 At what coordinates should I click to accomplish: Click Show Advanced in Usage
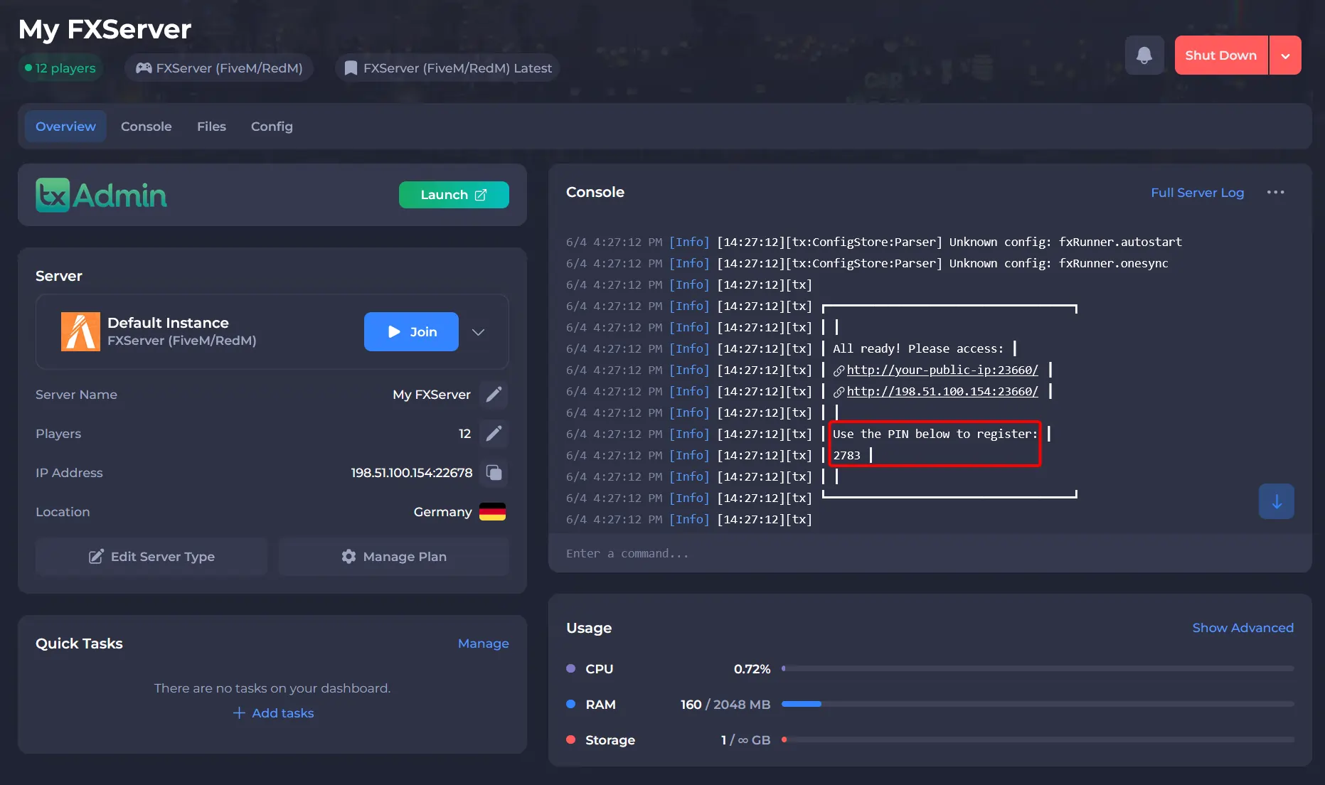coord(1243,628)
